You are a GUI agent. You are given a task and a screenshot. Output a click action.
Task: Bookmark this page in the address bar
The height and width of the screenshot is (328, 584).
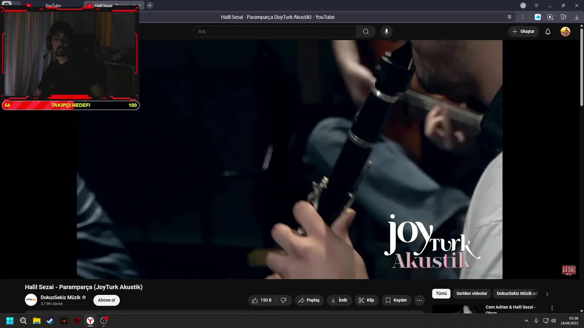[510, 17]
